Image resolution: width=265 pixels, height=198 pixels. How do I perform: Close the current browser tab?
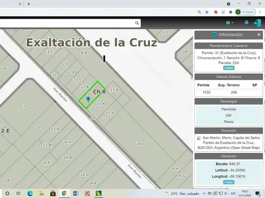tap(20, 4)
